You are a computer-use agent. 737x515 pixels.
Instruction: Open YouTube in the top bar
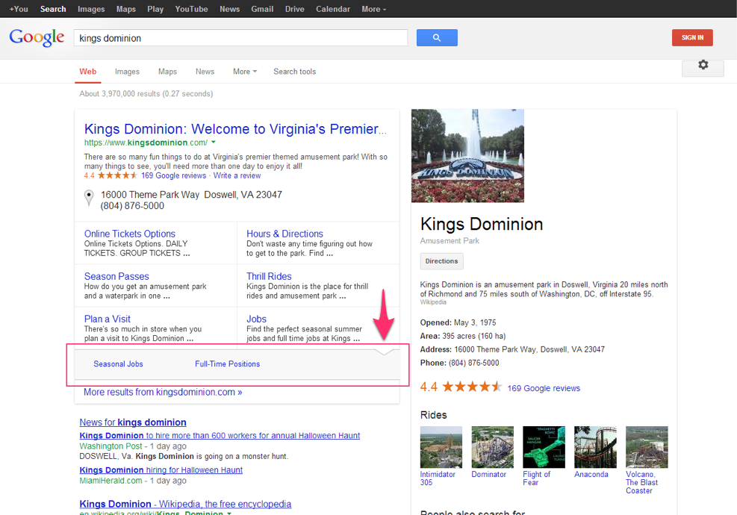coord(191,9)
